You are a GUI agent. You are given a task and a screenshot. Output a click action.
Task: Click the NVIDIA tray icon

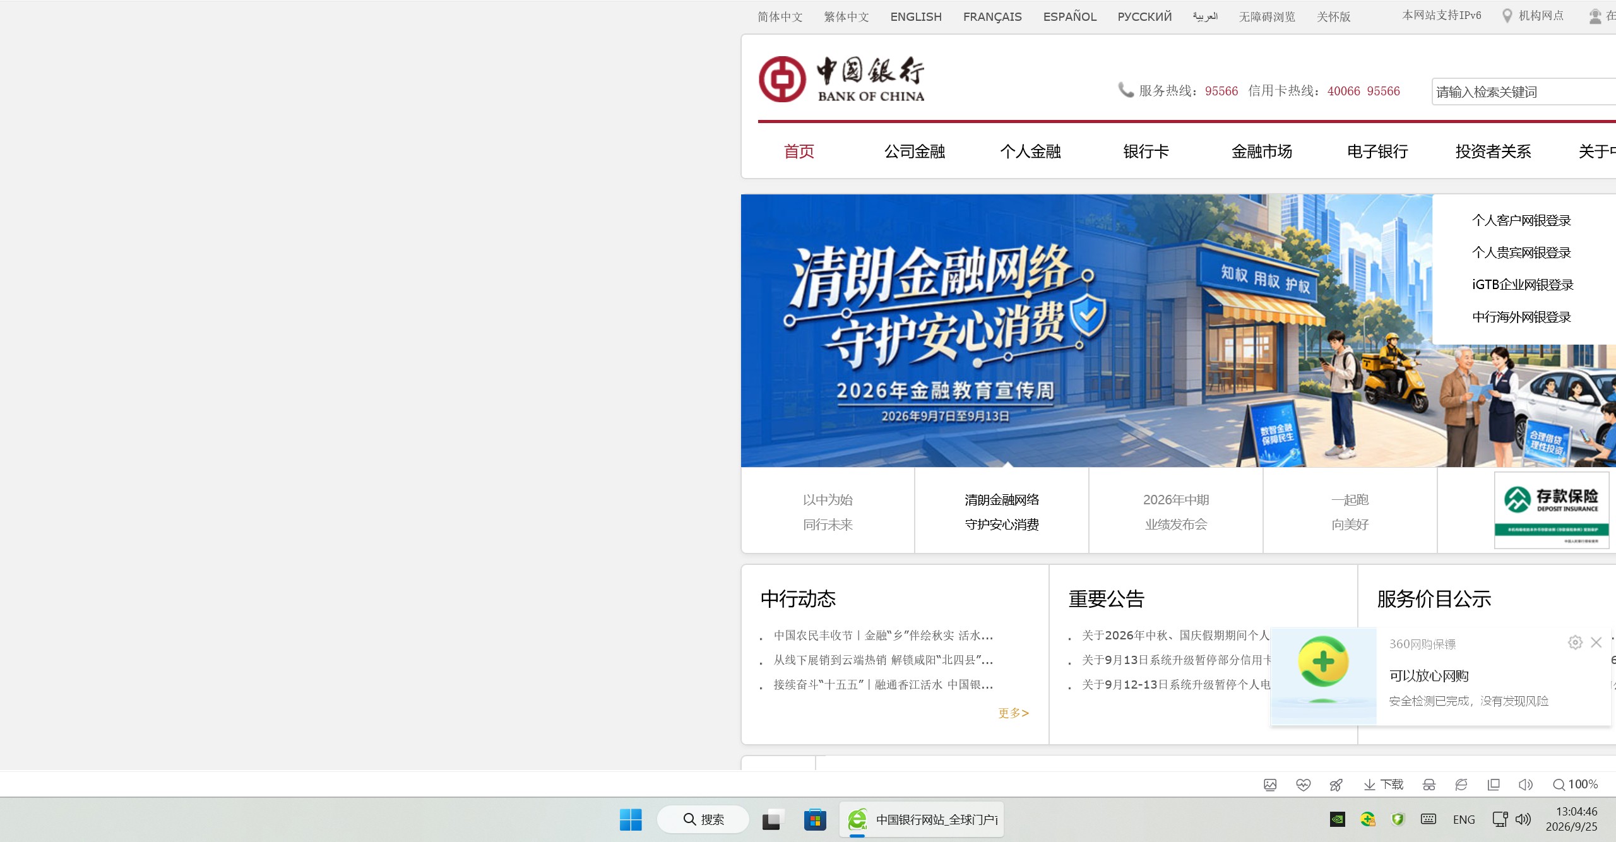[x=1337, y=819]
